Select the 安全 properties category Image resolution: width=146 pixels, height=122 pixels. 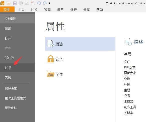pos(80,59)
